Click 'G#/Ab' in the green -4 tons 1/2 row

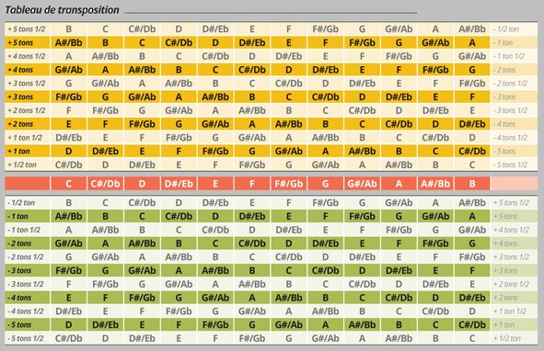pyautogui.click(x=252, y=311)
